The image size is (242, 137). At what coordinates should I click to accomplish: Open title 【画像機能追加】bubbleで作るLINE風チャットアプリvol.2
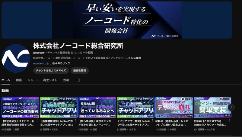[57, 123]
